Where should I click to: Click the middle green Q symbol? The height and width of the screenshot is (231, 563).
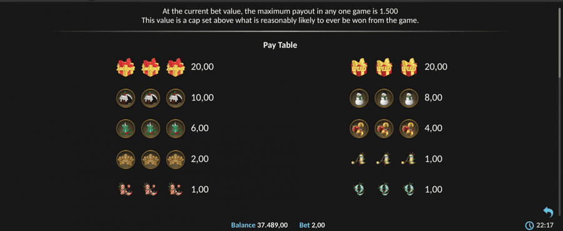(384, 189)
